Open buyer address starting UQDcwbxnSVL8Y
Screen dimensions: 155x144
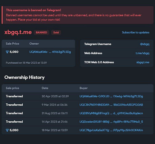click(111, 122)
